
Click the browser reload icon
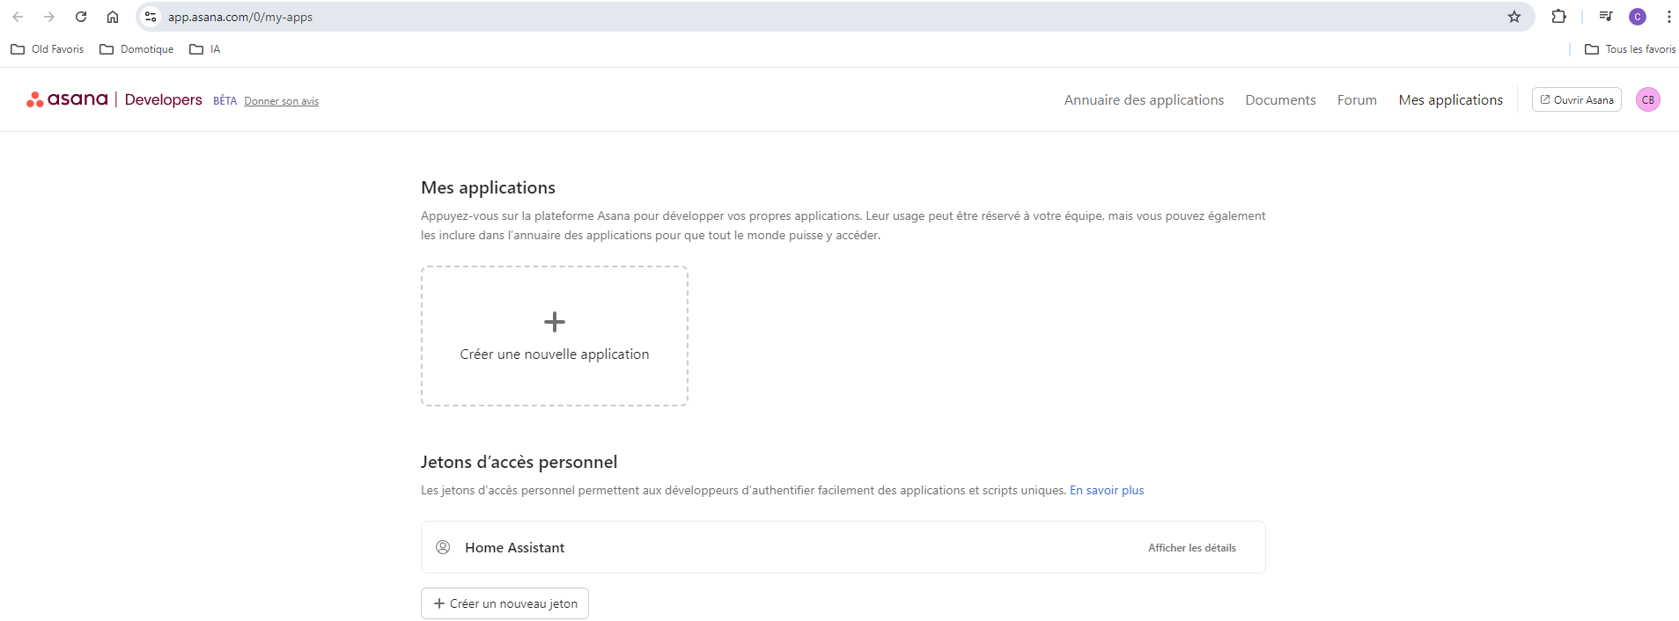[x=81, y=17]
